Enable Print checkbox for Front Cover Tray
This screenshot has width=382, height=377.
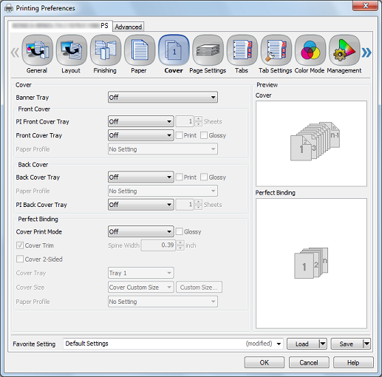pyautogui.click(x=180, y=135)
